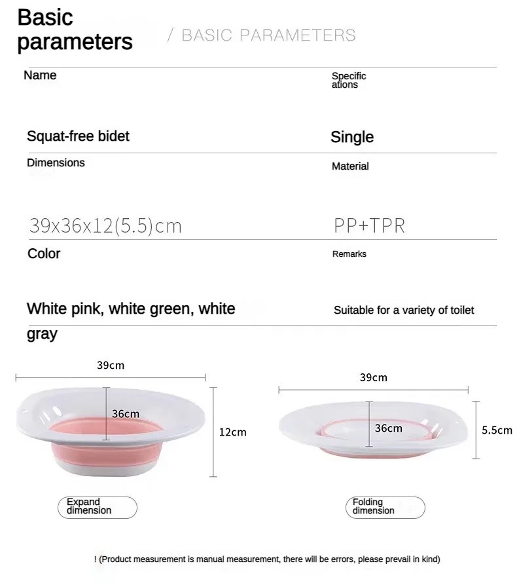
Task: Click the 5.5cm folded height label
Action: [x=497, y=430]
